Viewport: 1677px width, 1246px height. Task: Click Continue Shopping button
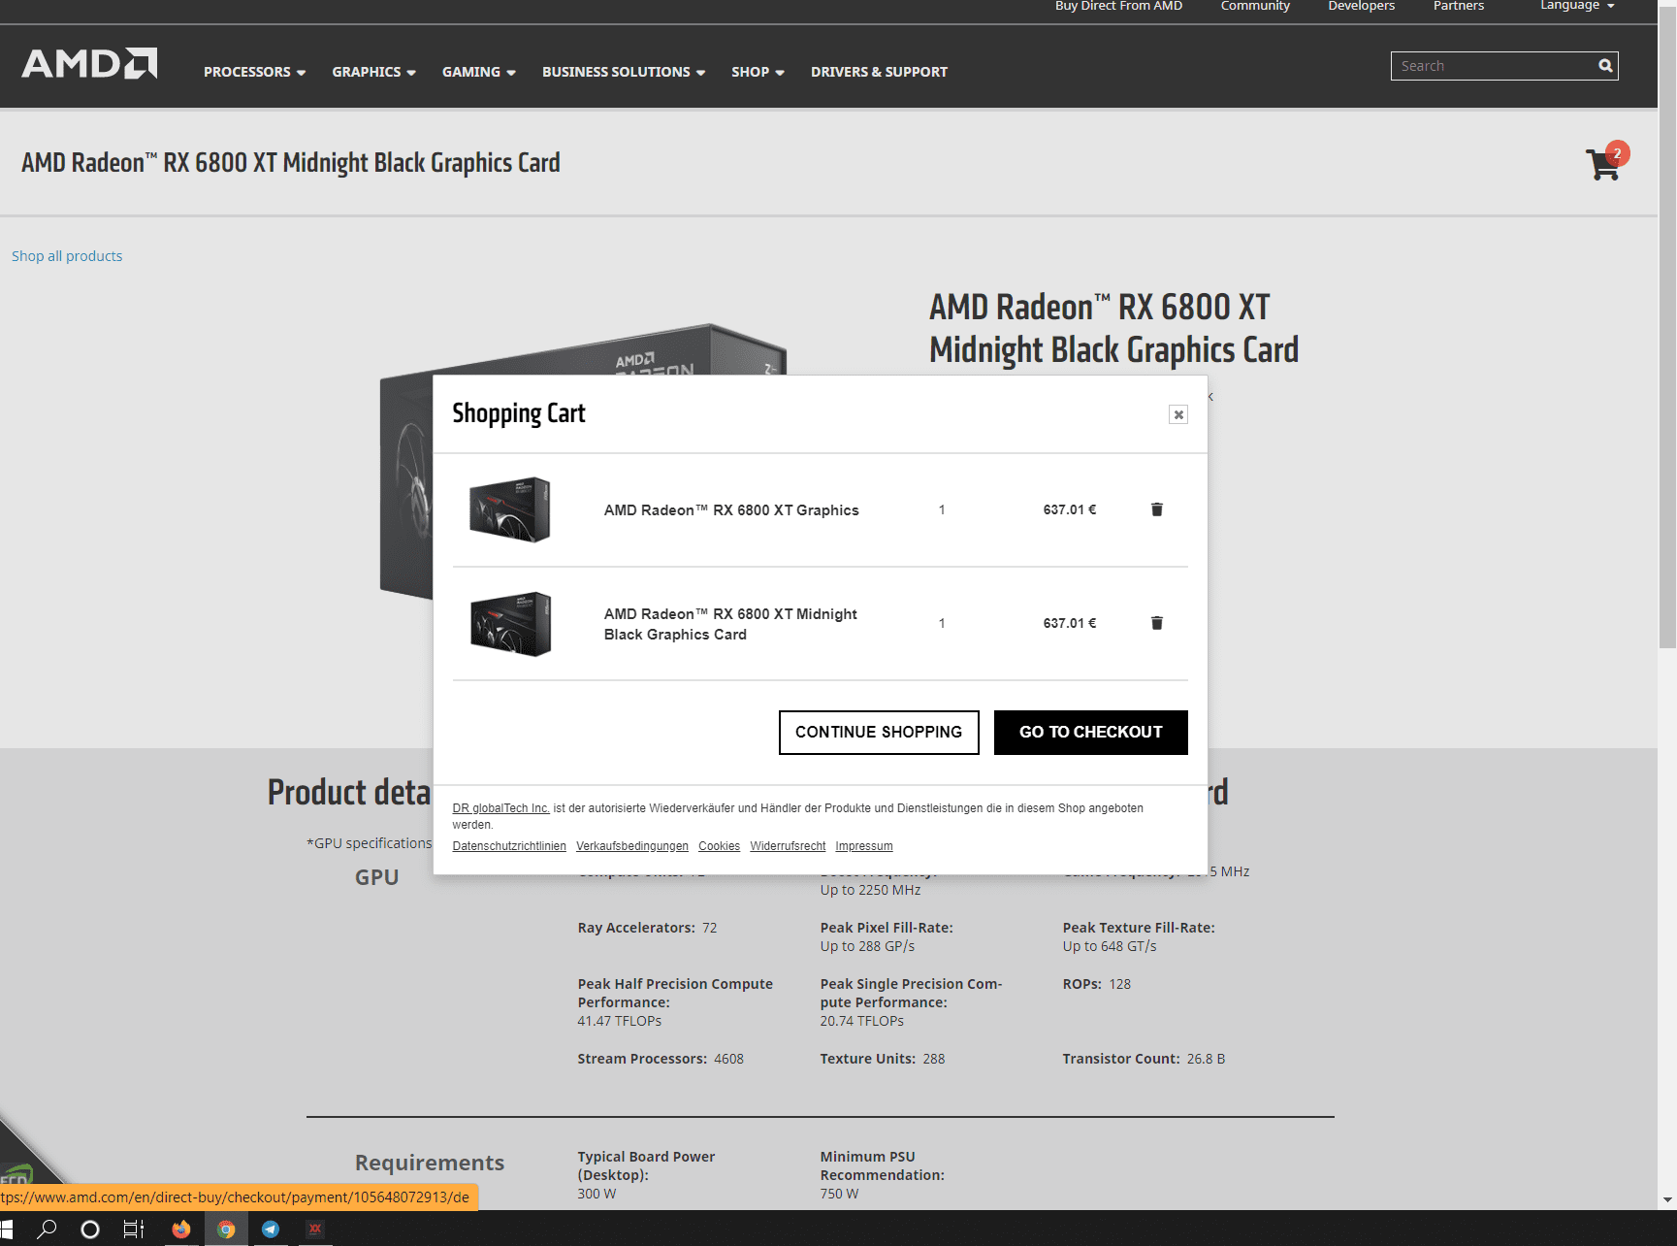pyautogui.click(x=879, y=733)
